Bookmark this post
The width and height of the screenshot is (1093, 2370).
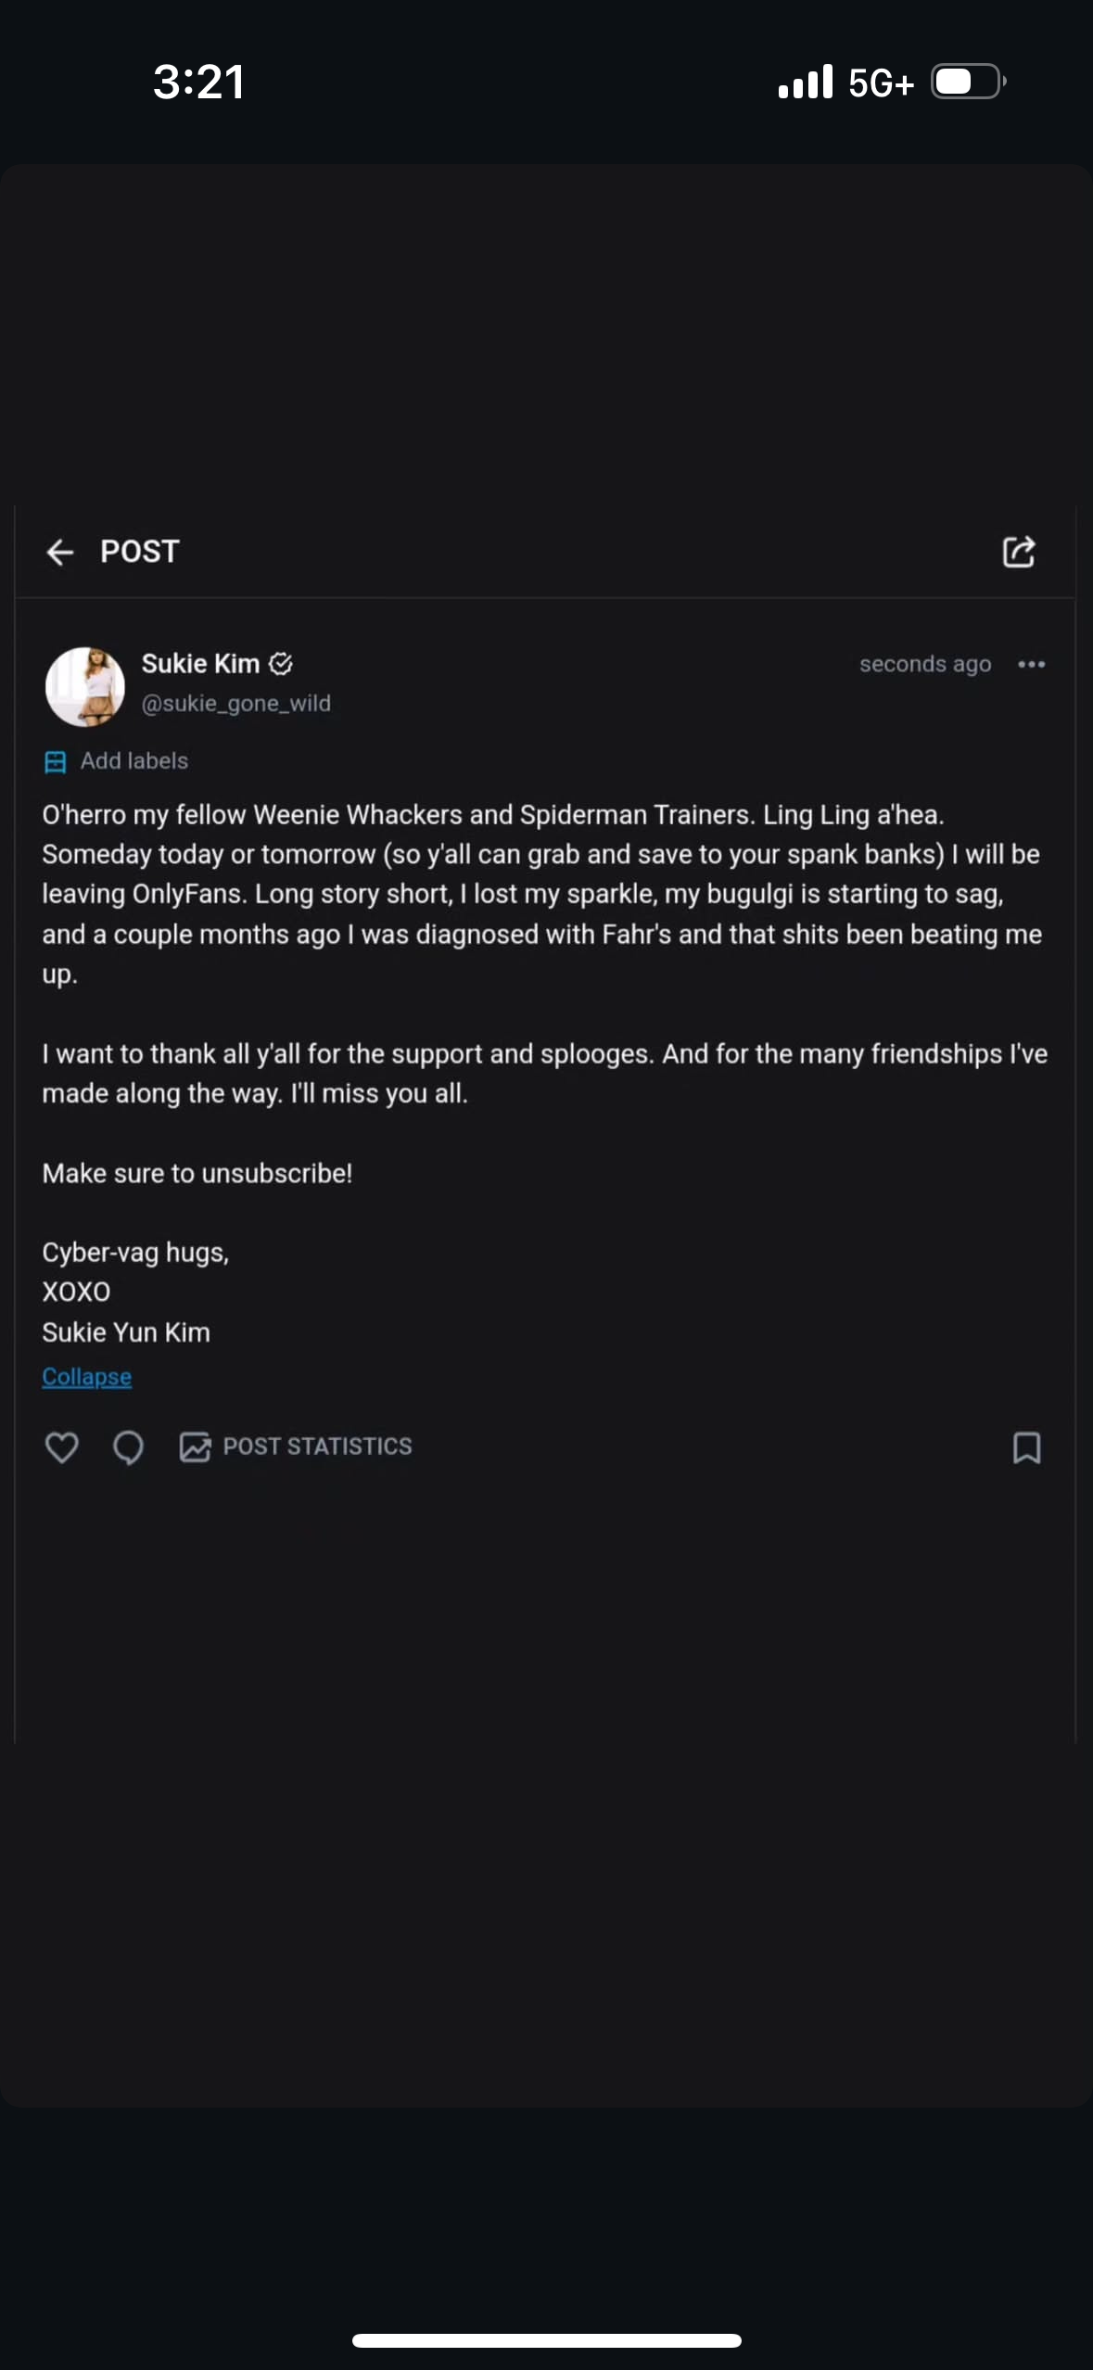pyautogui.click(x=1026, y=1447)
